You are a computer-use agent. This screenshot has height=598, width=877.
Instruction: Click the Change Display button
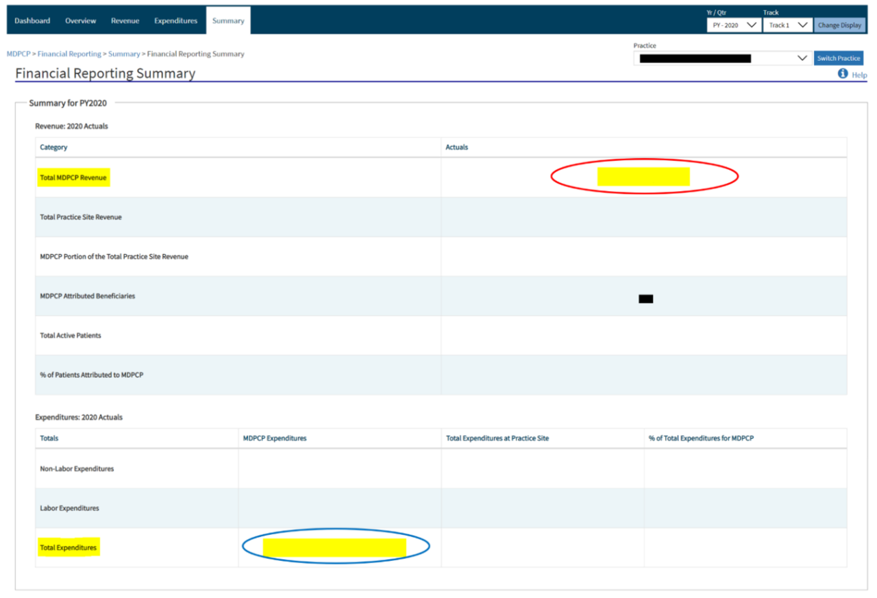pyautogui.click(x=839, y=25)
